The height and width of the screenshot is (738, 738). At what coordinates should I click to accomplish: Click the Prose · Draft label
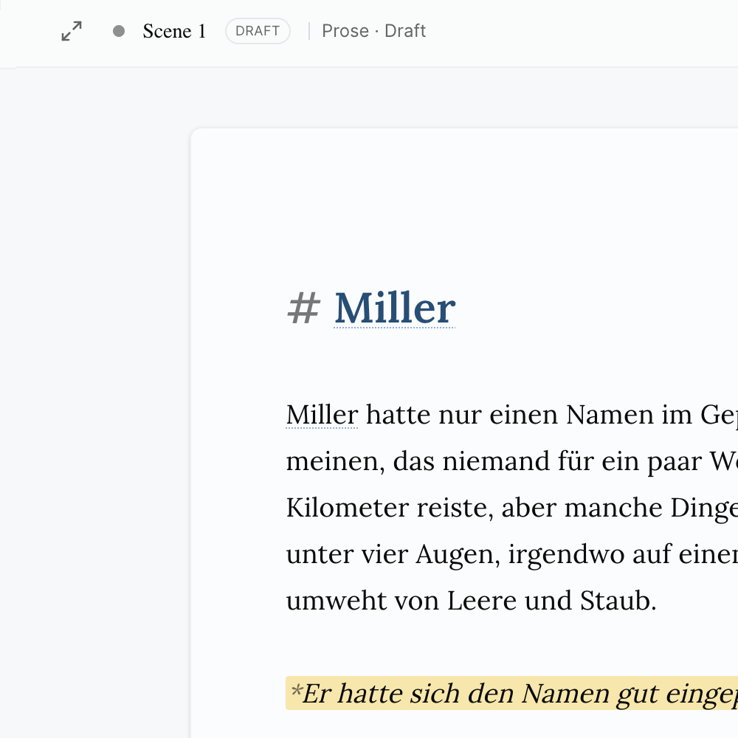(373, 31)
